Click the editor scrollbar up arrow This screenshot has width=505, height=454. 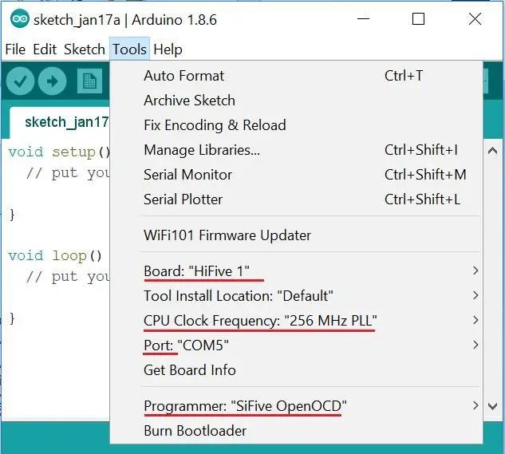pos(493,151)
